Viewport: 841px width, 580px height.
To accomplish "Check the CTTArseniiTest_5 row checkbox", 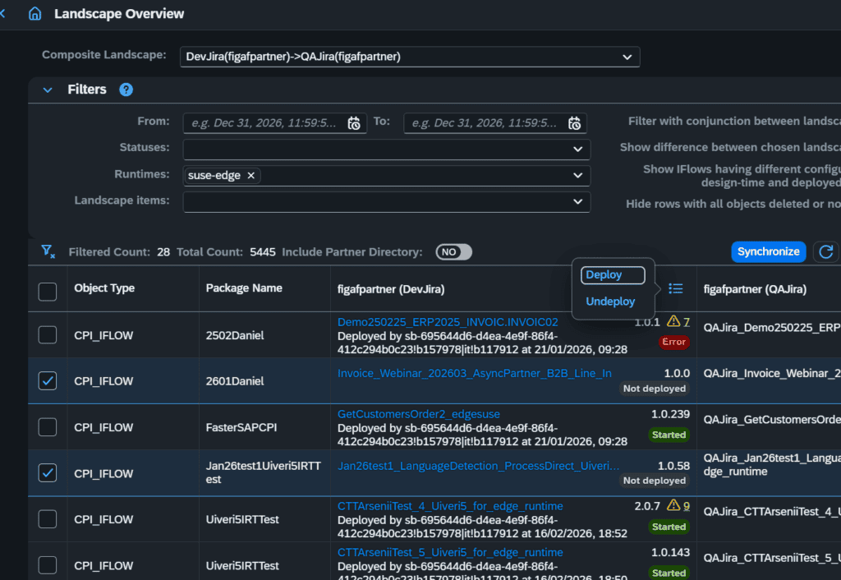I will [x=48, y=565].
